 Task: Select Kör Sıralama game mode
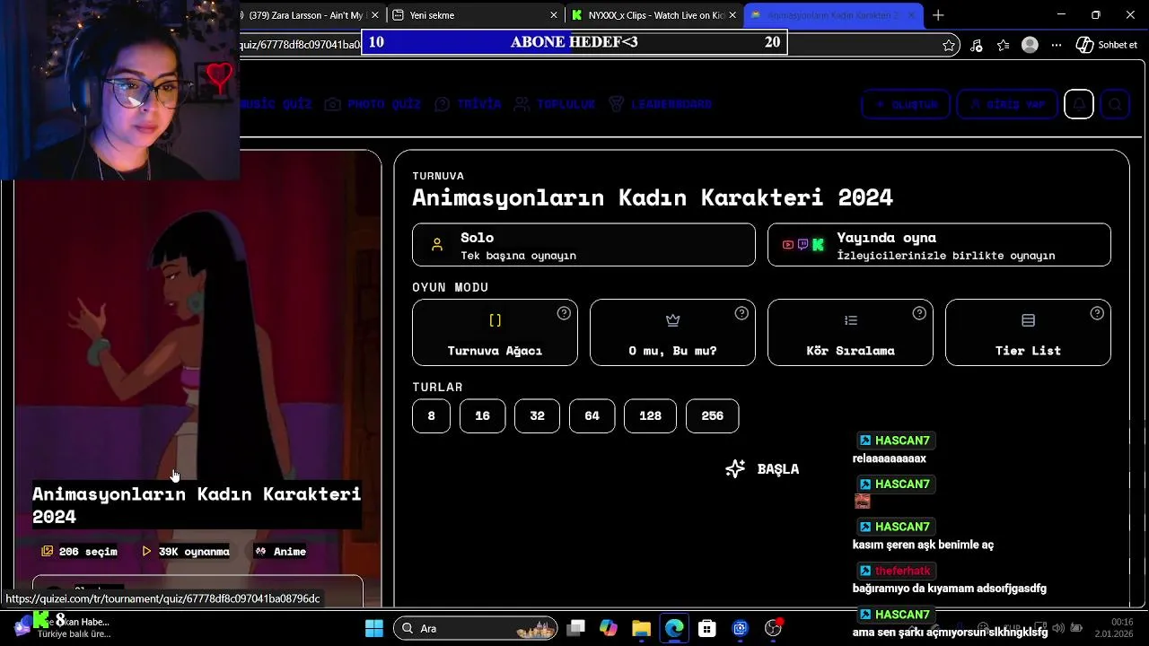(x=850, y=333)
